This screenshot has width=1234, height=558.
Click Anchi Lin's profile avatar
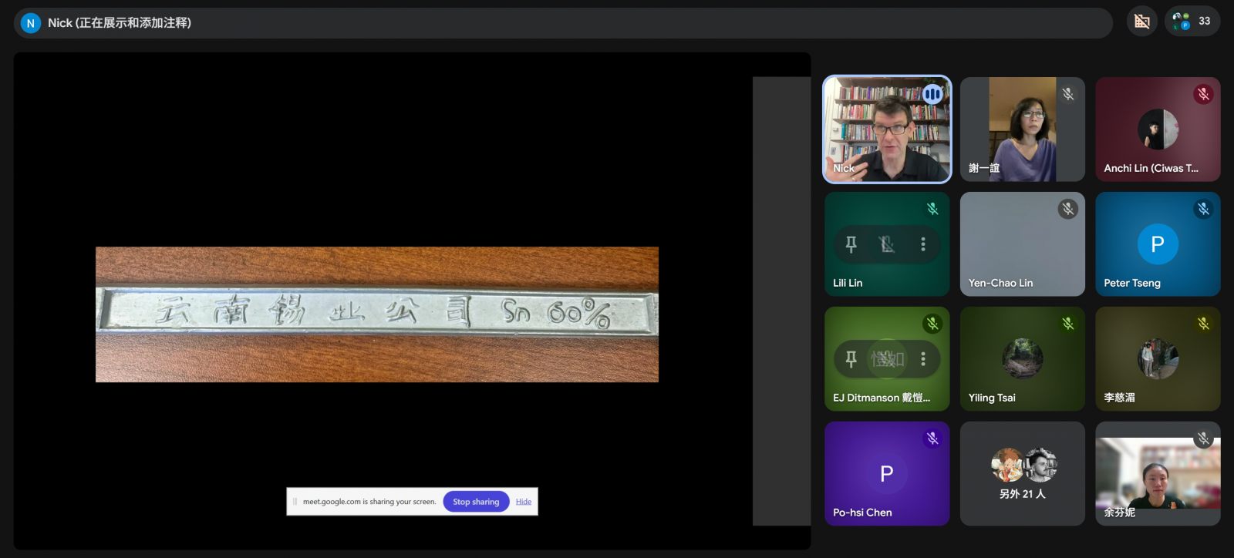click(1158, 129)
